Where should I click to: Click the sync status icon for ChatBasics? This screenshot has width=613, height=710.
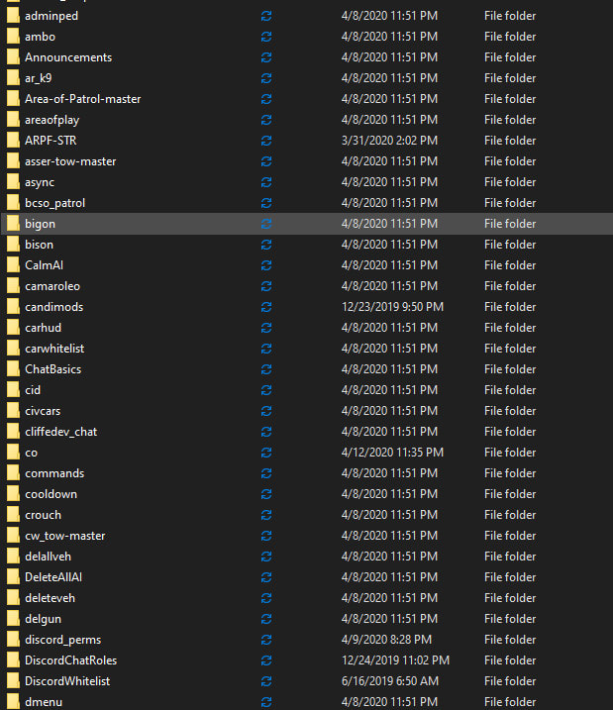click(266, 369)
